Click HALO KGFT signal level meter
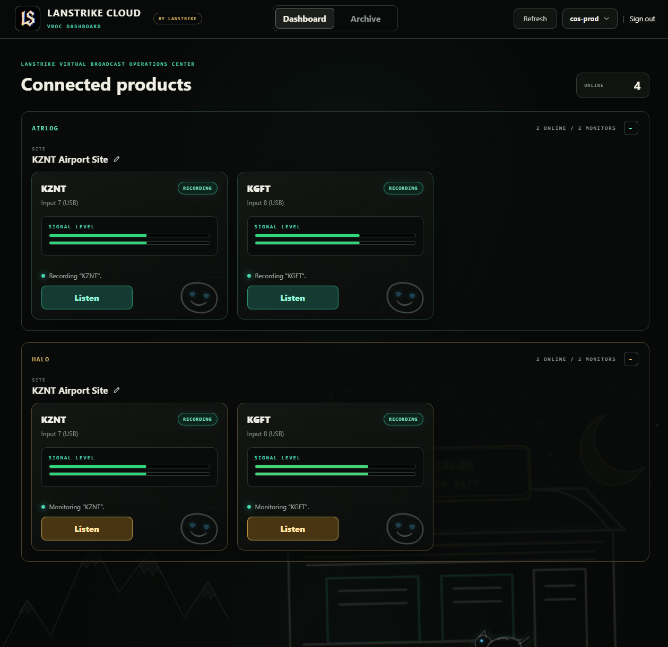 pos(335,467)
